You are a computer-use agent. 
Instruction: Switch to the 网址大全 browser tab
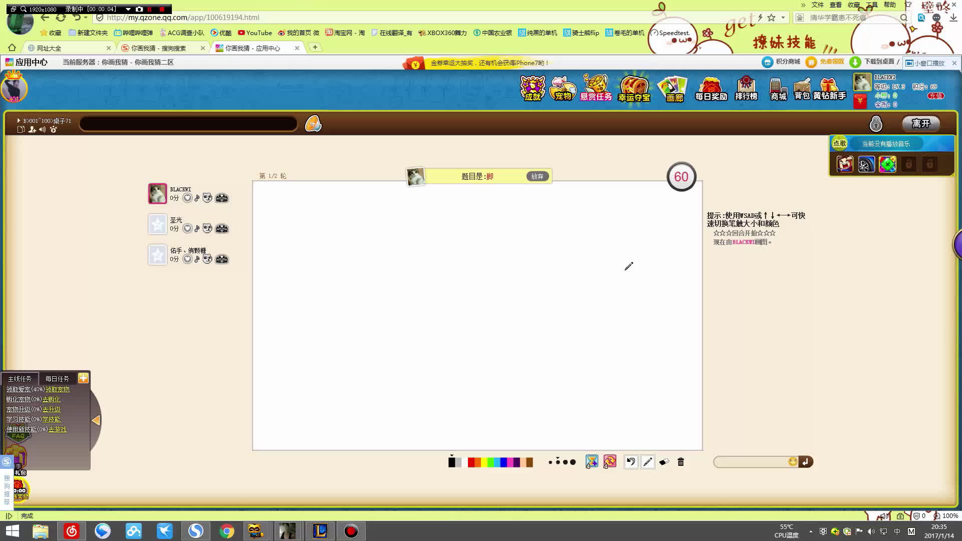[70, 48]
